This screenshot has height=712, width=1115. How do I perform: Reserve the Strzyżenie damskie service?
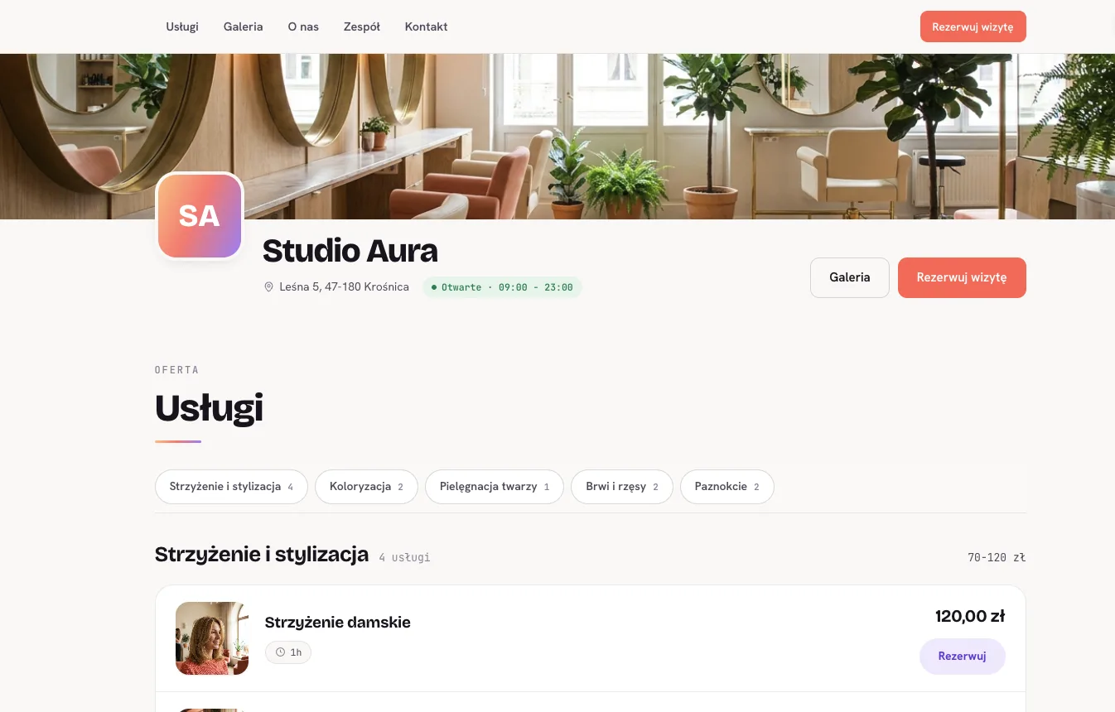[963, 657]
